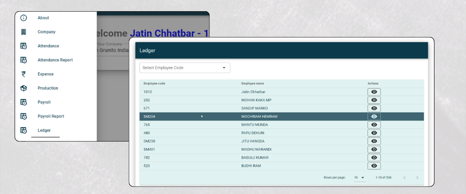Viewport: 466px width, 194px height.
Task: Click eye icon for BUDHI RAM
Action: point(374,166)
